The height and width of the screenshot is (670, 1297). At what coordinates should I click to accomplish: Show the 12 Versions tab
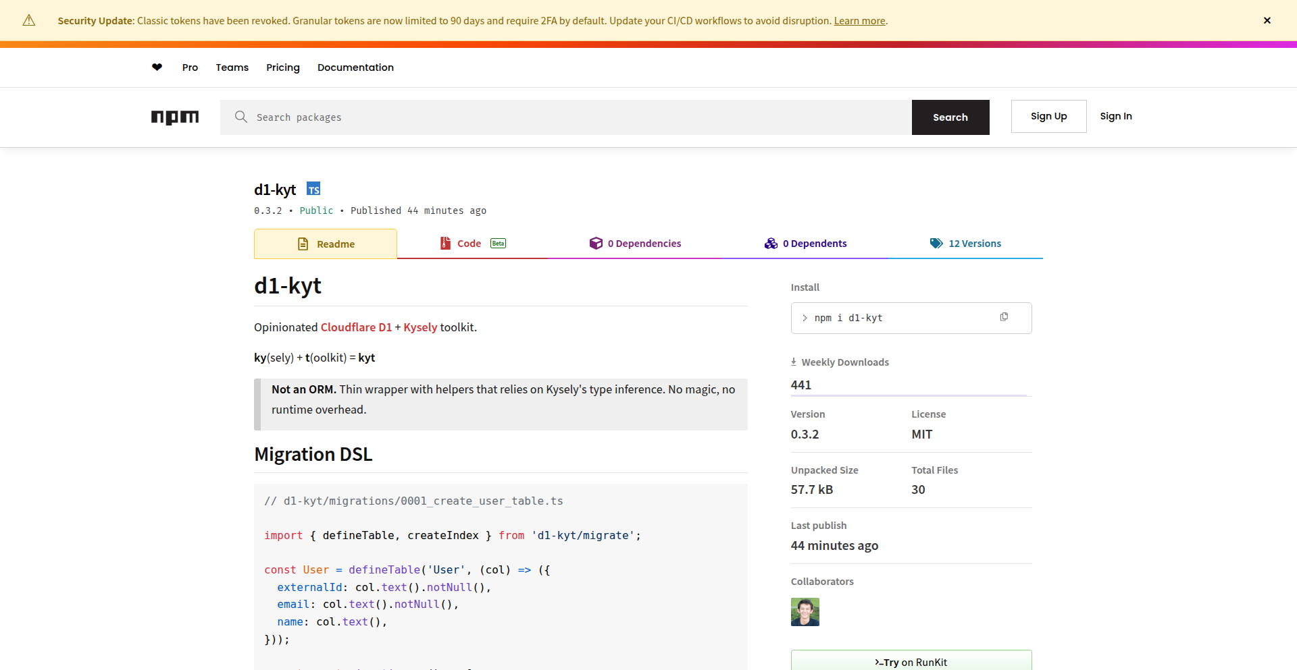pos(965,244)
